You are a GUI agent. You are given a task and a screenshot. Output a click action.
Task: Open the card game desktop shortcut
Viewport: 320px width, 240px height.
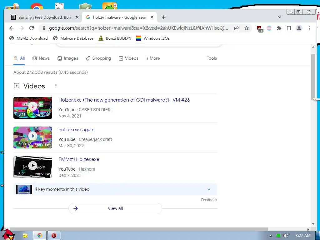tap(59, 6)
